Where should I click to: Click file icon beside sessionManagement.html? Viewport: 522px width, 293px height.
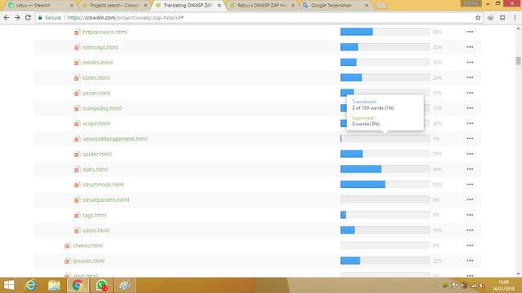point(77,139)
